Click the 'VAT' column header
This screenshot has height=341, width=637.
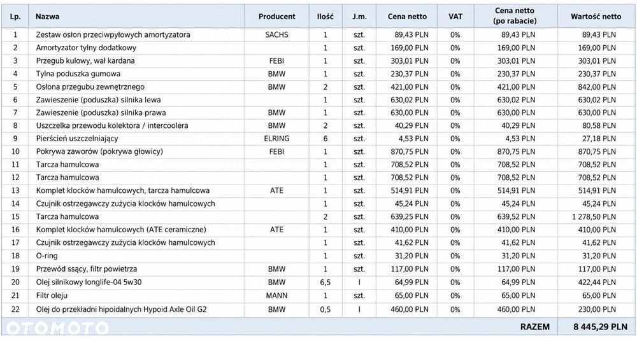(455, 17)
